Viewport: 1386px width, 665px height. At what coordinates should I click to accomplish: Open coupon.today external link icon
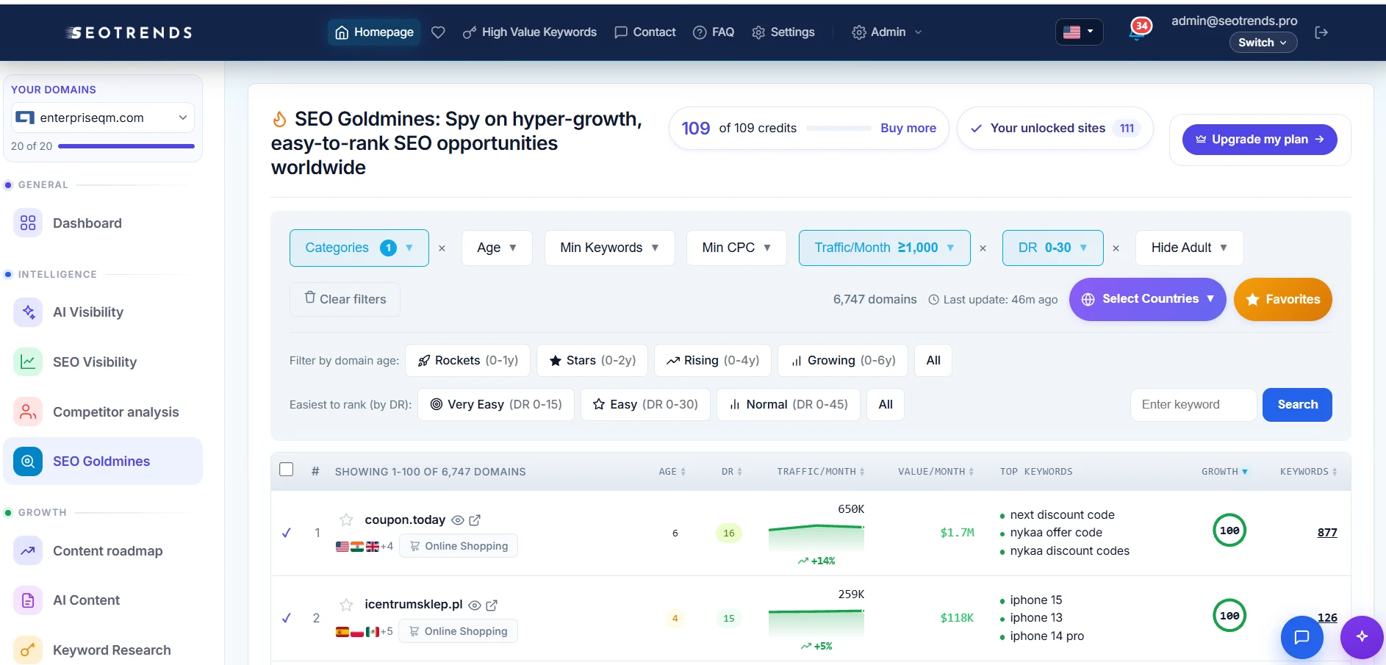click(x=475, y=520)
